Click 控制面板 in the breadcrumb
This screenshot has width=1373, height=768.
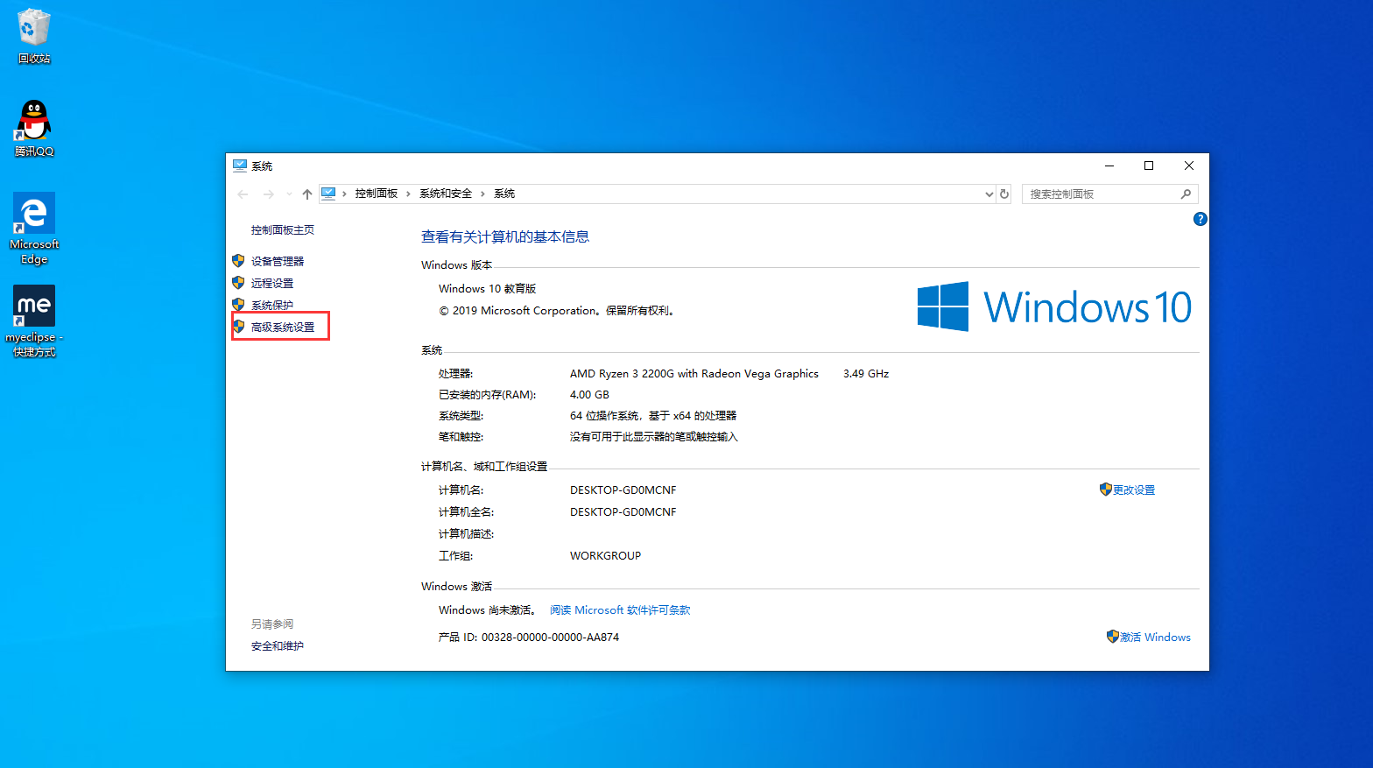click(x=377, y=194)
